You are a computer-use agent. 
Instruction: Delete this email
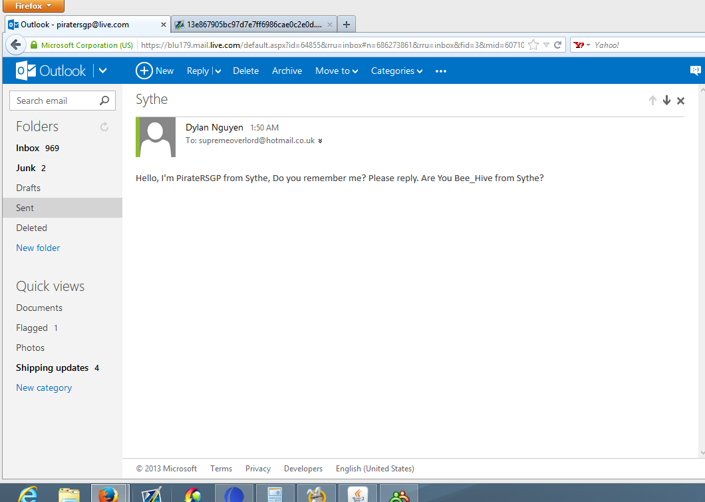pyautogui.click(x=245, y=71)
